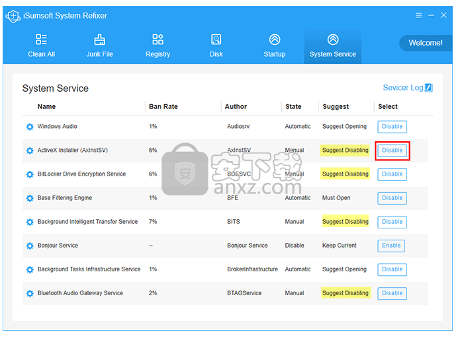Minimize the System Refixer window

click(431, 15)
